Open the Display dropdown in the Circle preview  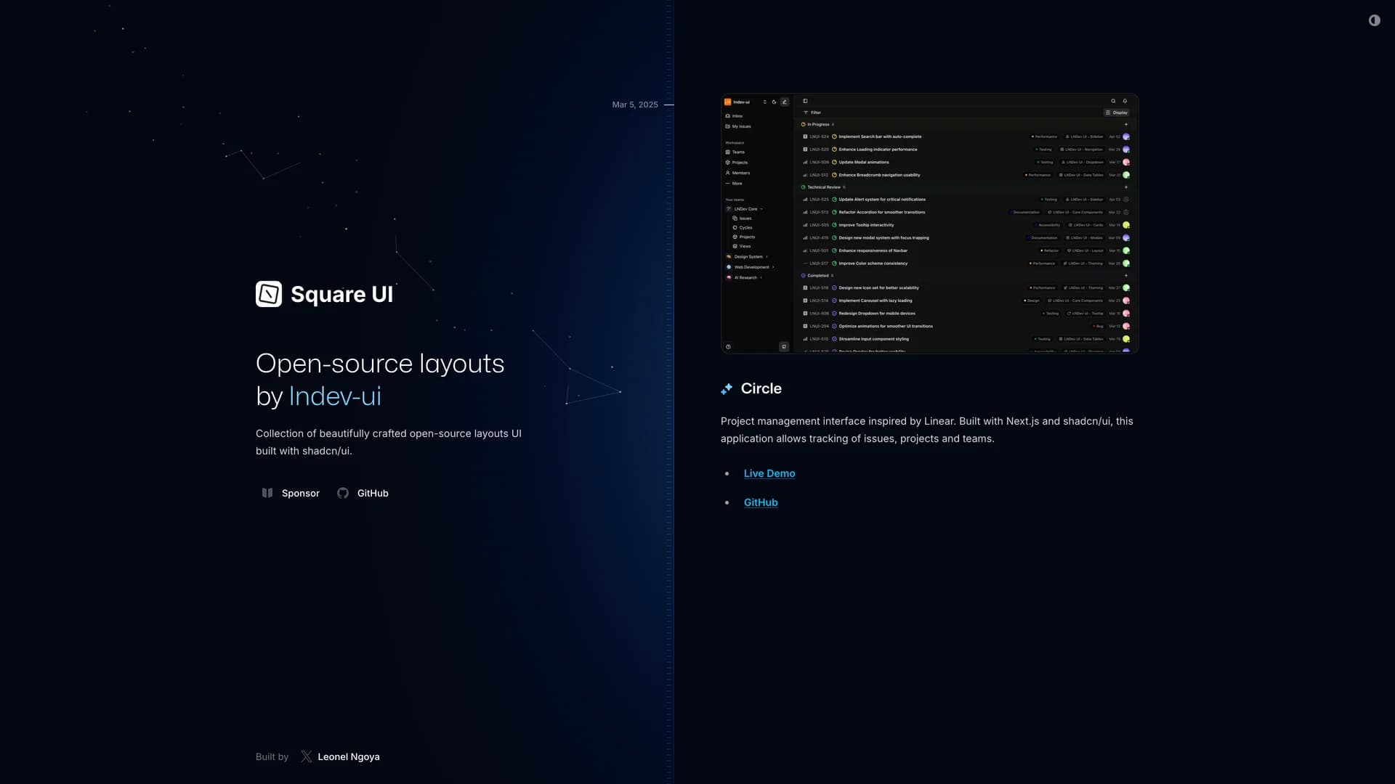[x=1117, y=113]
